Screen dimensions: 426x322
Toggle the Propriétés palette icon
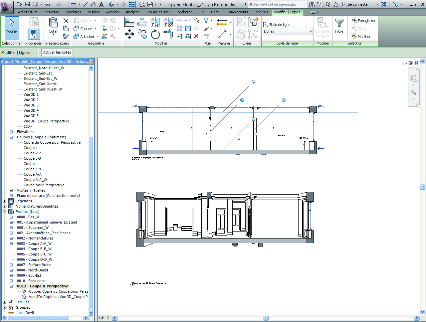[33, 34]
